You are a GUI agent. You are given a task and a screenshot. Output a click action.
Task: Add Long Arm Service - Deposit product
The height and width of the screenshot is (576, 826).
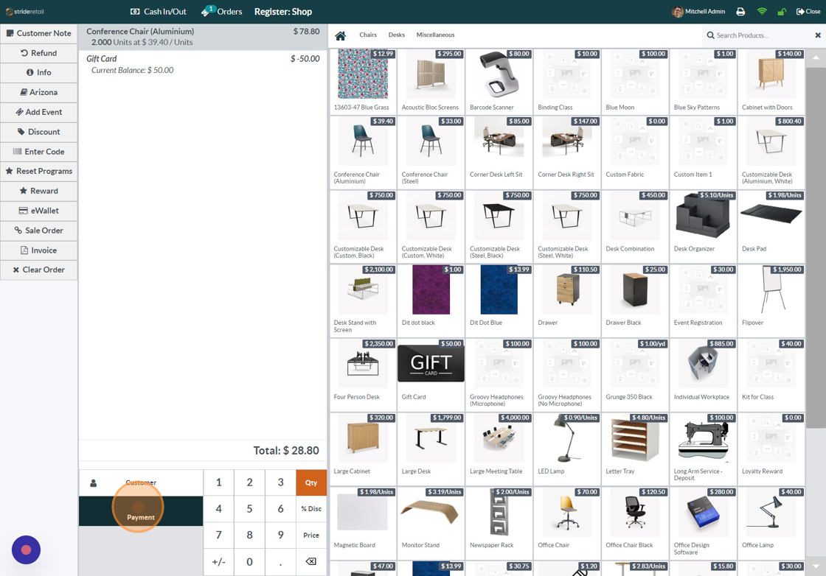click(704, 449)
